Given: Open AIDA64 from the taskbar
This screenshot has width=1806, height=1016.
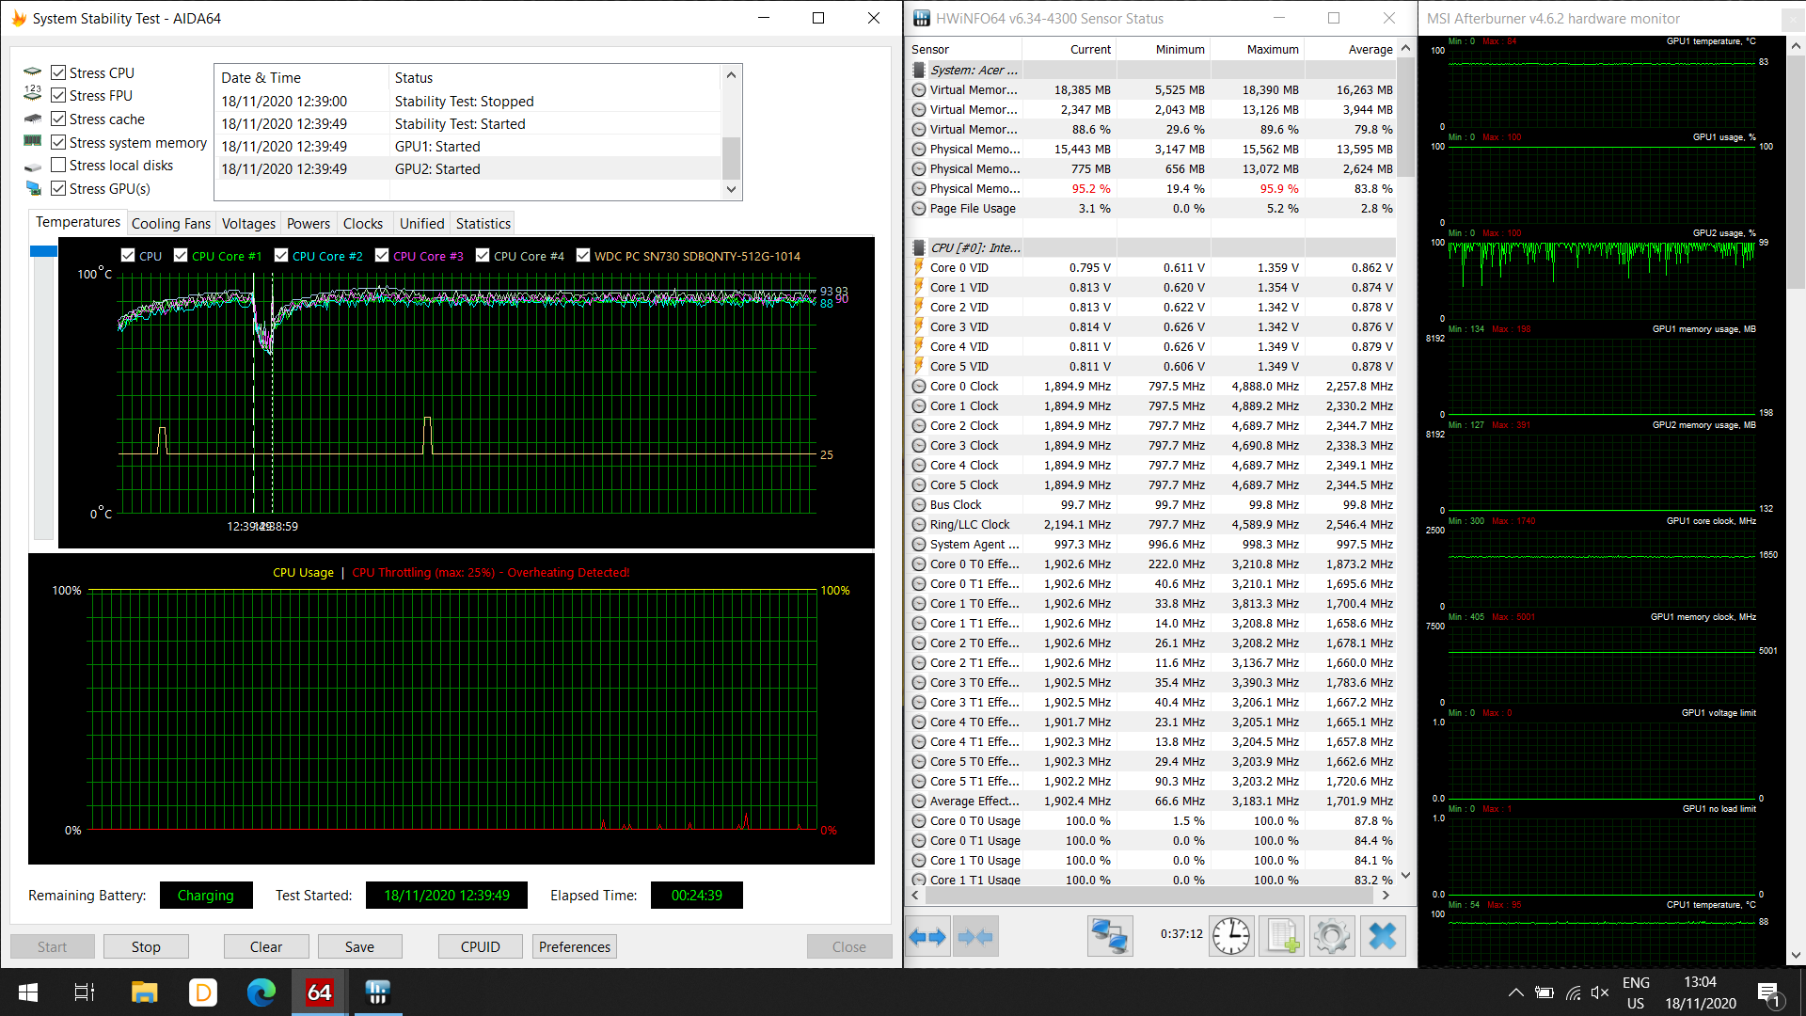Looking at the screenshot, I should coord(320,992).
